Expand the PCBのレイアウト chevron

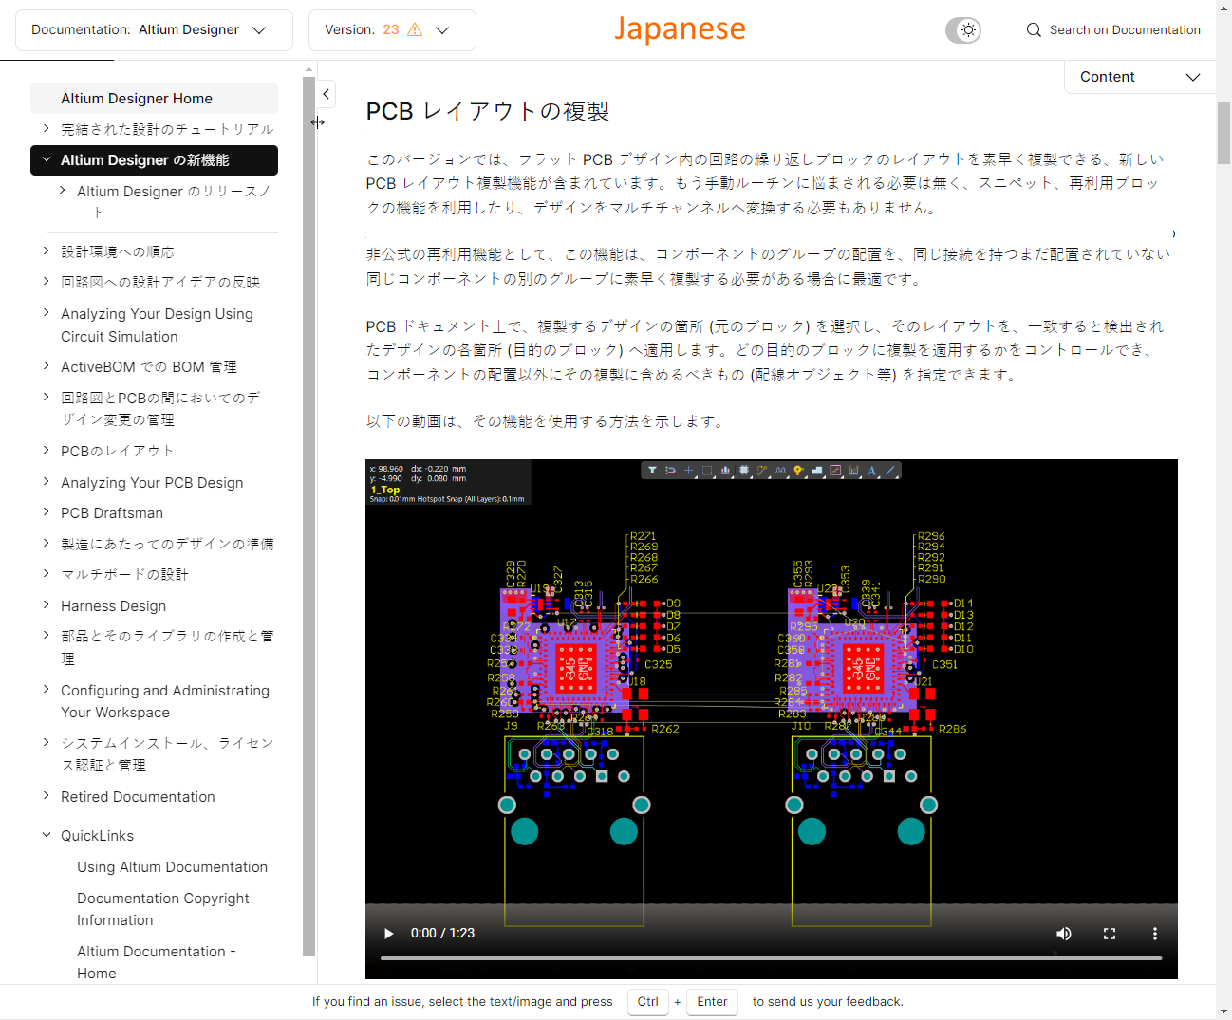point(46,450)
